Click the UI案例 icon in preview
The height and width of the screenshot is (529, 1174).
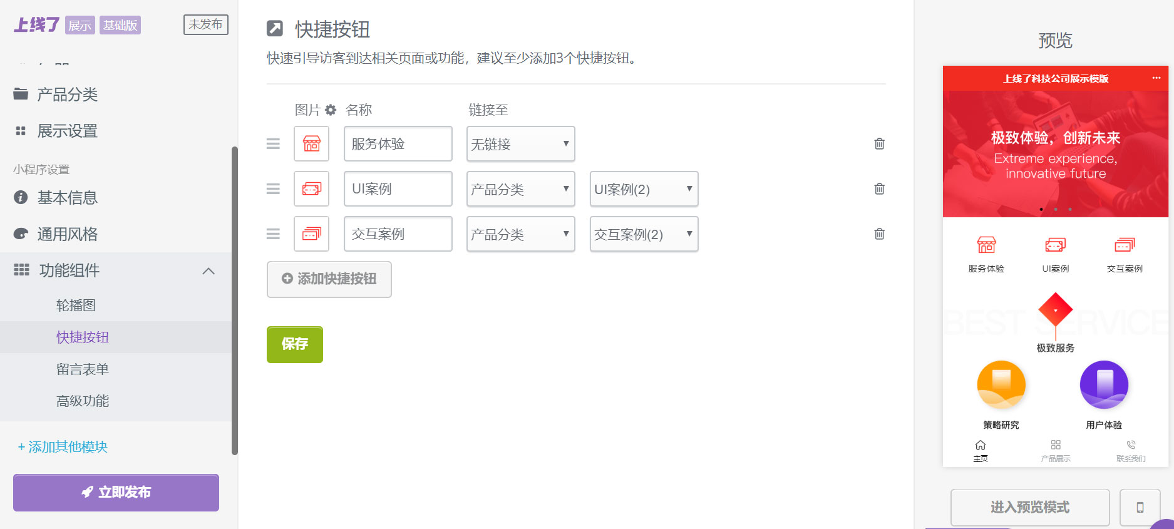coord(1056,245)
